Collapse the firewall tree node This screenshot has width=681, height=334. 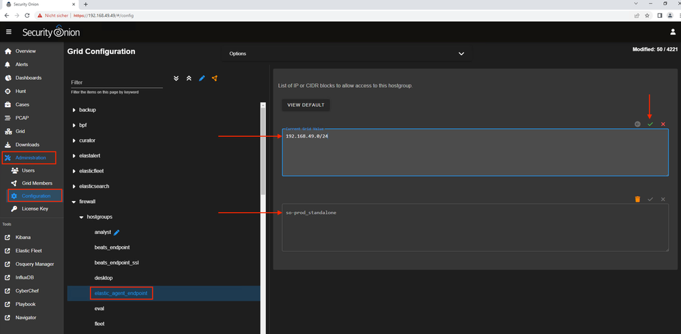74,202
